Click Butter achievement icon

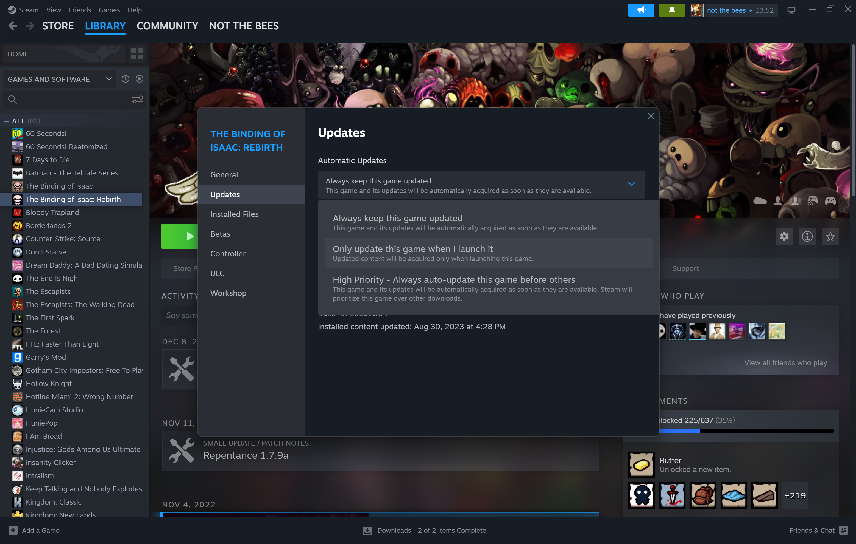[x=641, y=464]
